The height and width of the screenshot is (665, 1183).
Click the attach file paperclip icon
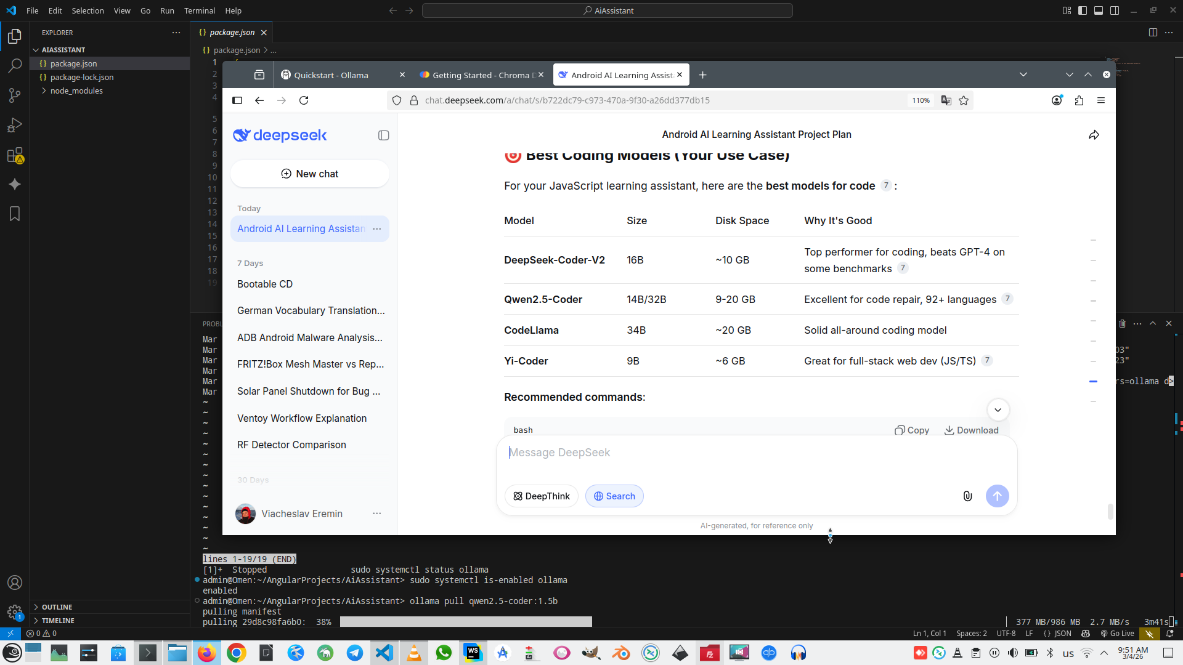967,496
